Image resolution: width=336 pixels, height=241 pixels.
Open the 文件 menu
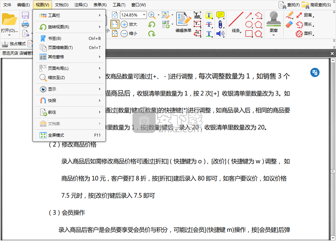point(7,5)
